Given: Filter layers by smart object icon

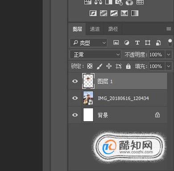Looking at the screenshot, I should pos(158,43).
